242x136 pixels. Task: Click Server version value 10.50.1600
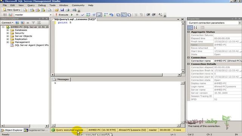tap(221, 93)
